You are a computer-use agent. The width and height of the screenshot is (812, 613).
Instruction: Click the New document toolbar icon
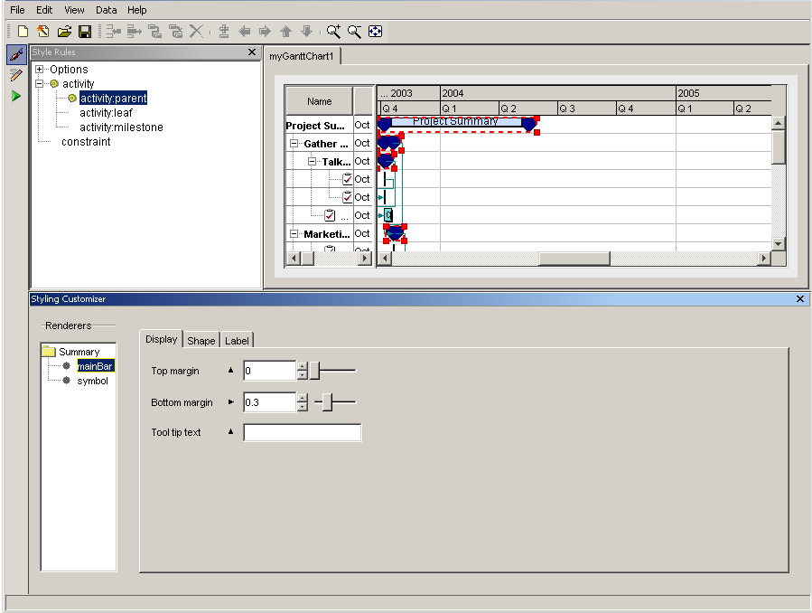click(x=24, y=32)
